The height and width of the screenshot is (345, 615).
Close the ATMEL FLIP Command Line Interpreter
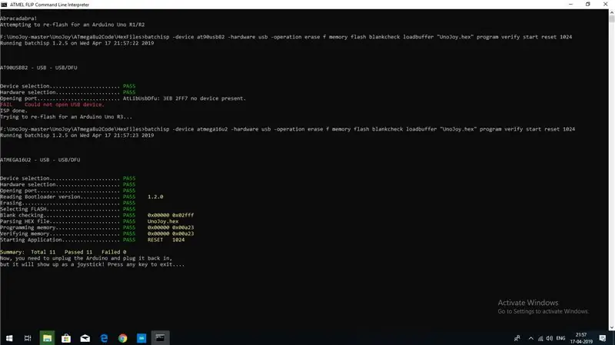605,5
